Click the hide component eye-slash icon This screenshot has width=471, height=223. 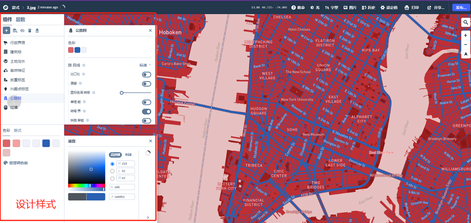[x=22, y=30]
